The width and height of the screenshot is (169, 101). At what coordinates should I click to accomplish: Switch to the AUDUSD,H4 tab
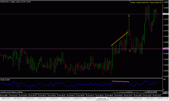tap(114, 98)
